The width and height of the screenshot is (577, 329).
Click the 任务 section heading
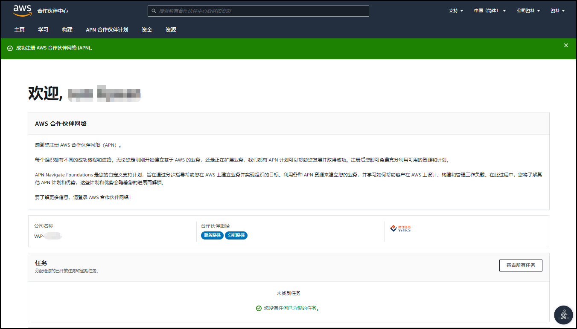coord(41,263)
